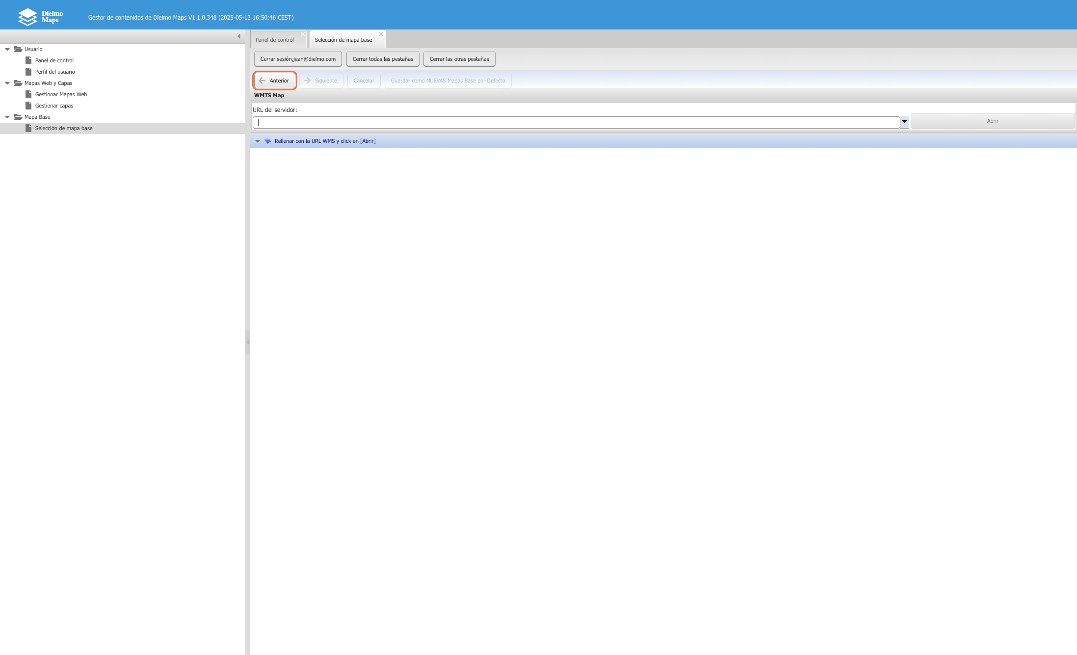Click the Gestionar capas document icon
The image size is (1077, 655).
[28, 106]
